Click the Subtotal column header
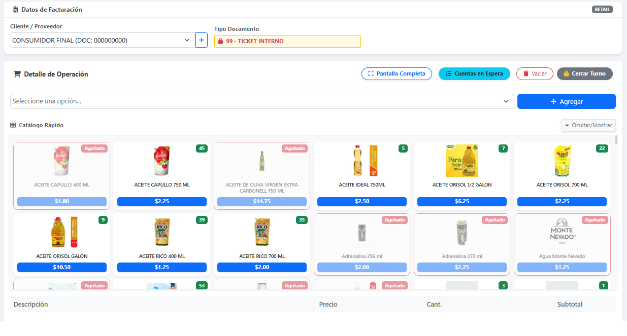This screenshot has height=336, width=627. [x=570, y=305]
